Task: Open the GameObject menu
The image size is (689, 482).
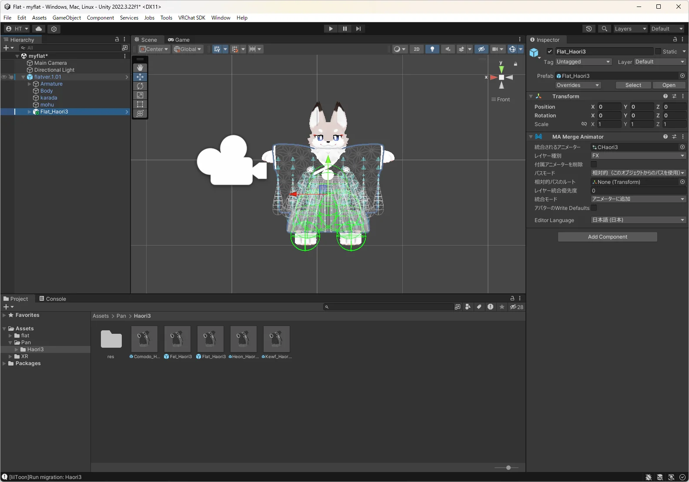Action: click(67, 18)
